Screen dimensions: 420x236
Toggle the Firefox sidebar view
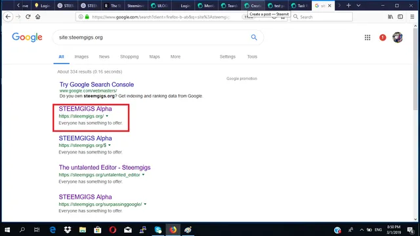[400, 17]
